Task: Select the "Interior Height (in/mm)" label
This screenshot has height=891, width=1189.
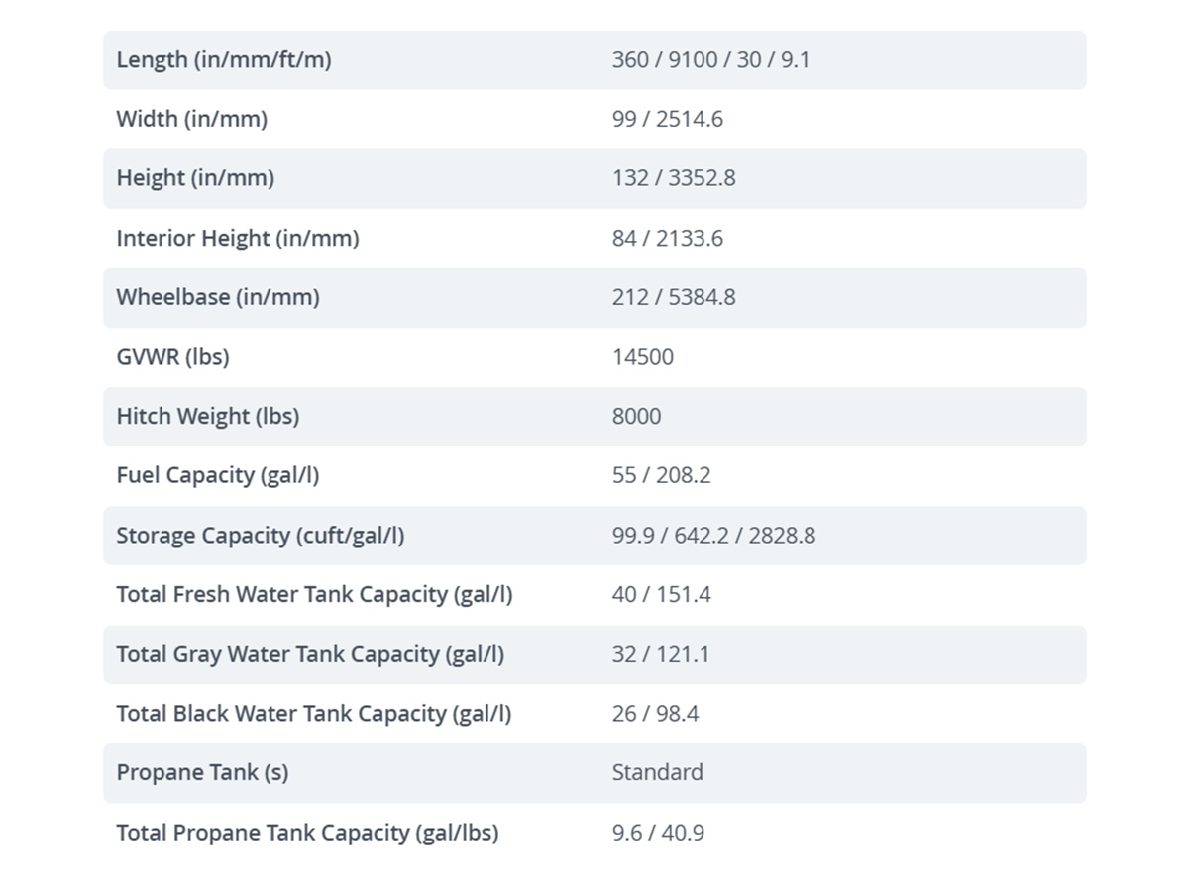Action: tap(238, 239)
